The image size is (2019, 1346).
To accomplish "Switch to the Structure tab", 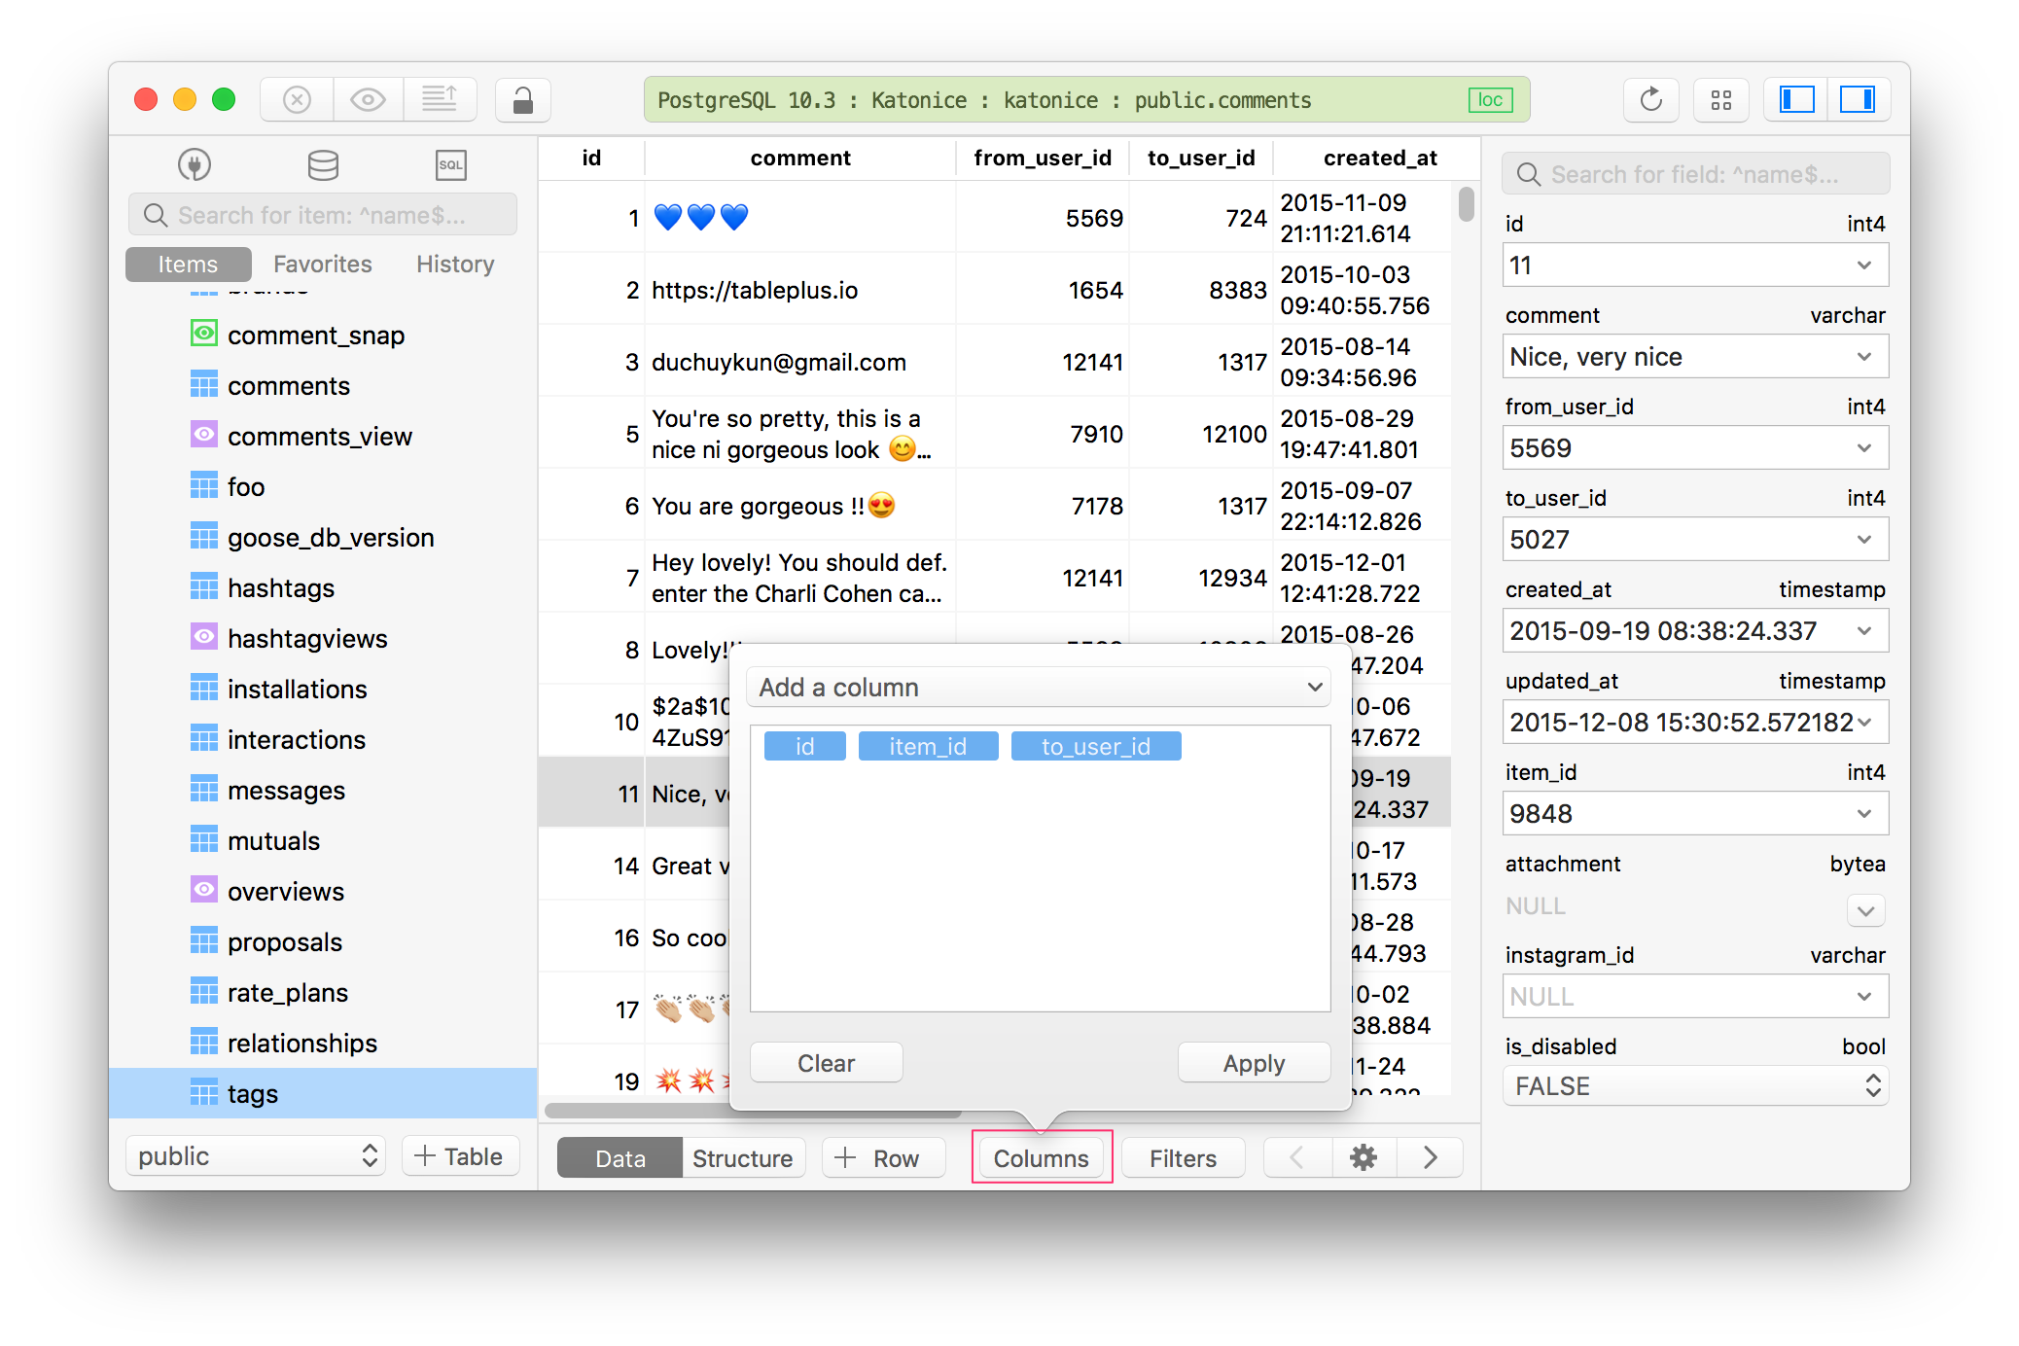I will [742, 1158].
